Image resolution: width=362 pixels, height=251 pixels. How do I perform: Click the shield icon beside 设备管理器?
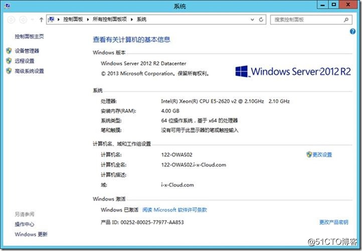[x=9, y=51]
